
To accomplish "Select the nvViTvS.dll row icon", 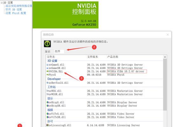I will (47, 114).
